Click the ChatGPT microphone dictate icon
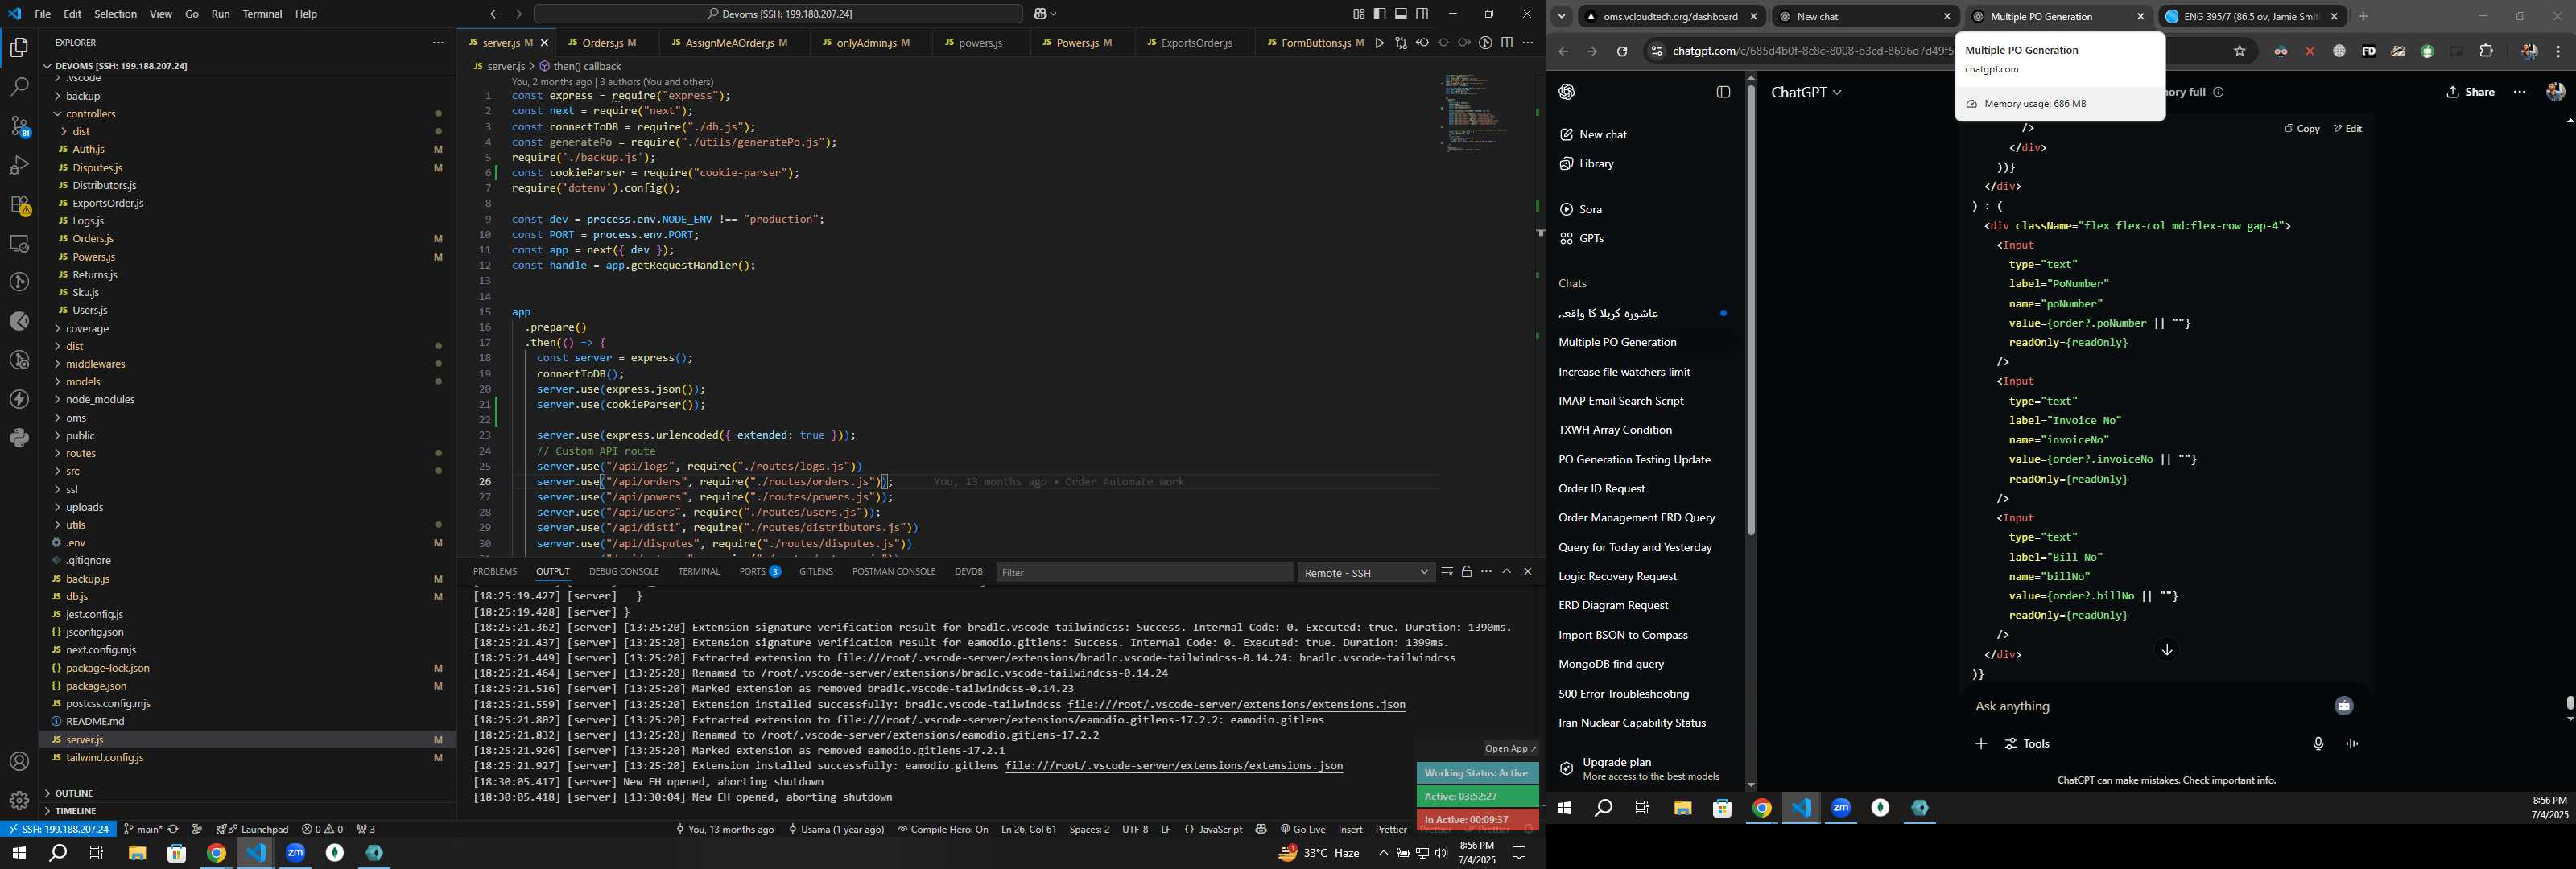 tap(2318, 744)
